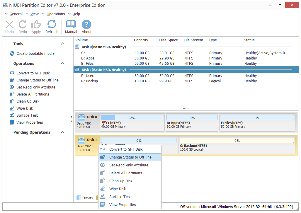Open the Operations menu
This screenshot has height=213, width=301.
click(x=56, y=14)
